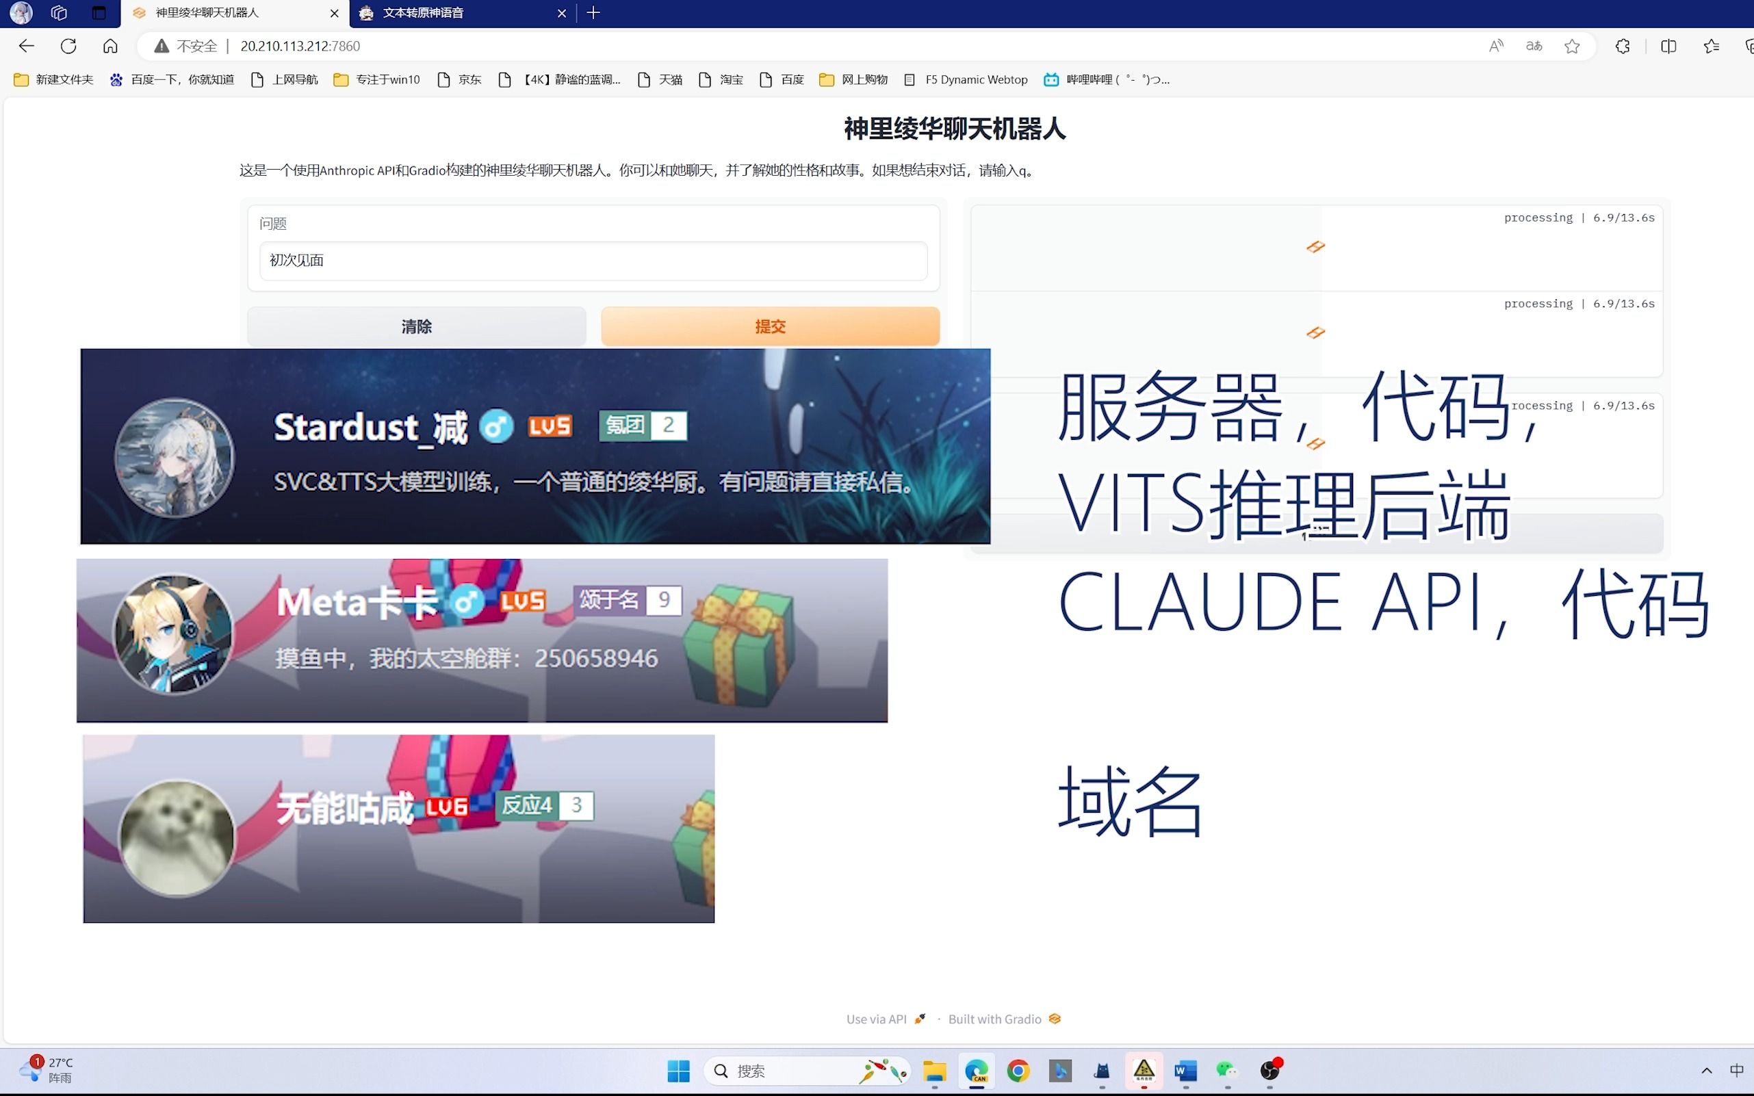Go to browser home page
This screenshot has height=1096, width=1754.
coord(110,46)
